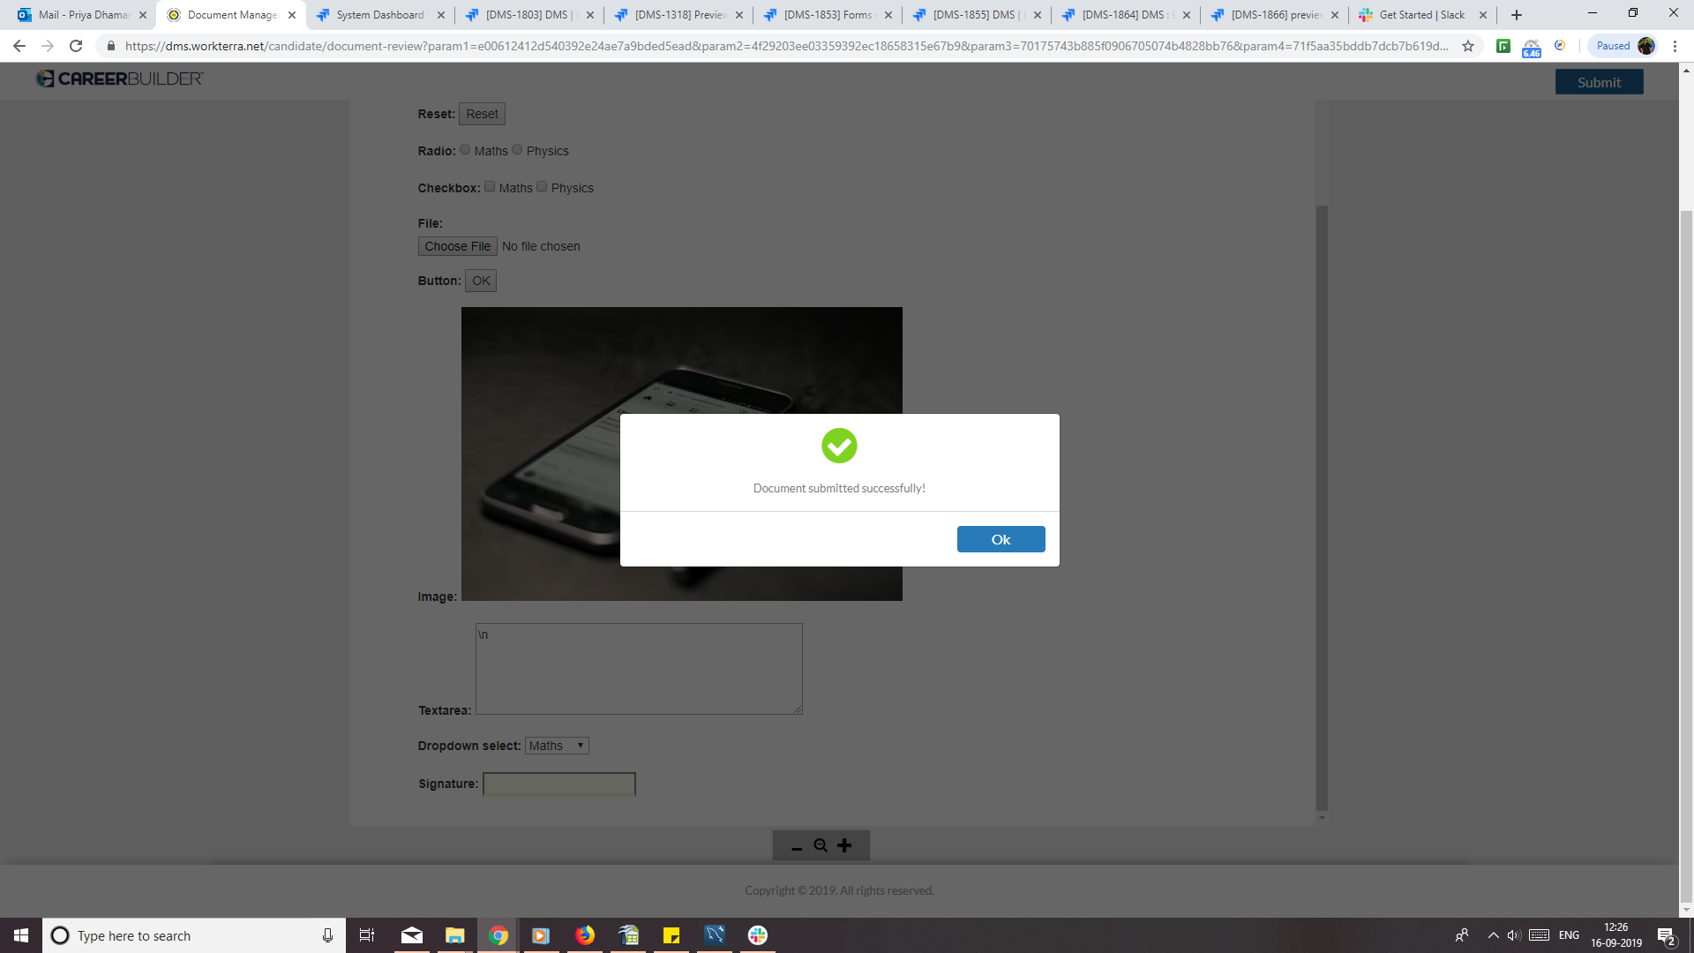Click the Ok button in success dialog
Viewport: 1694px width, 953px height.
pos(1001,539)
